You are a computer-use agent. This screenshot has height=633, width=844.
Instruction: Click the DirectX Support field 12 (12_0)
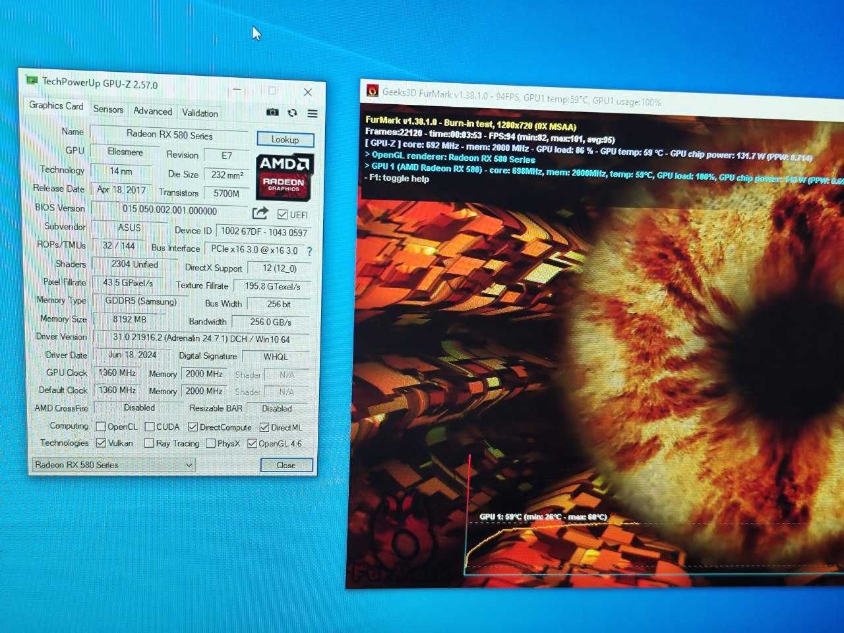[279, 268]
